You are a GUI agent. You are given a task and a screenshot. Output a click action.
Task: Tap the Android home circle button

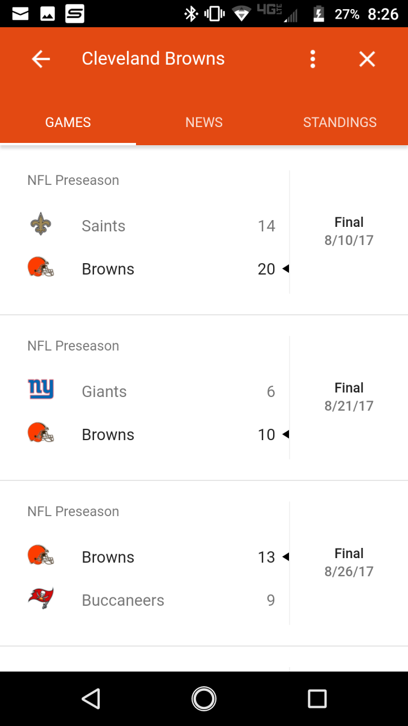204,699
